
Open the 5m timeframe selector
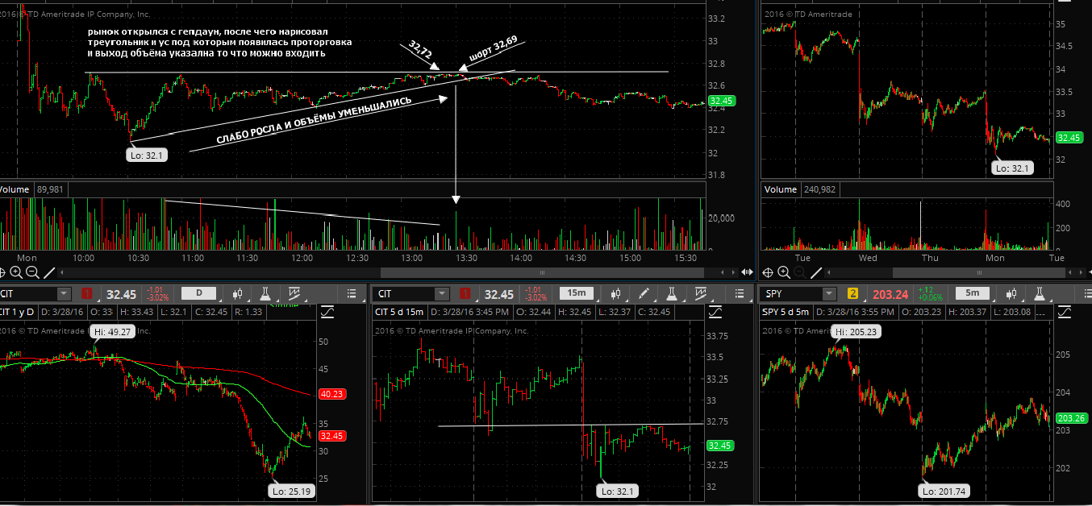pos(973,293)
